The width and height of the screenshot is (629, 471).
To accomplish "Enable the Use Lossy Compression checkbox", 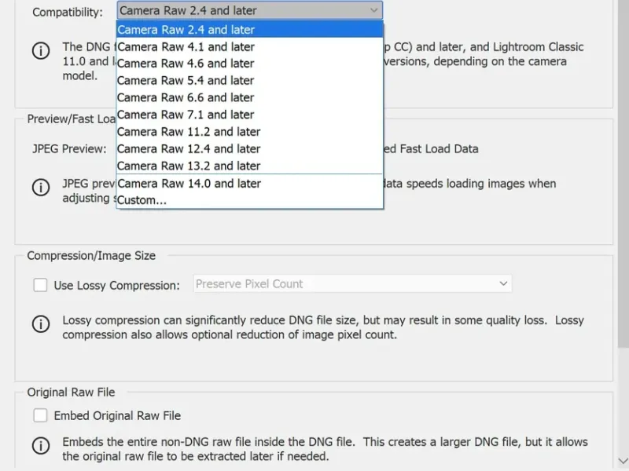I will [40, 285].
